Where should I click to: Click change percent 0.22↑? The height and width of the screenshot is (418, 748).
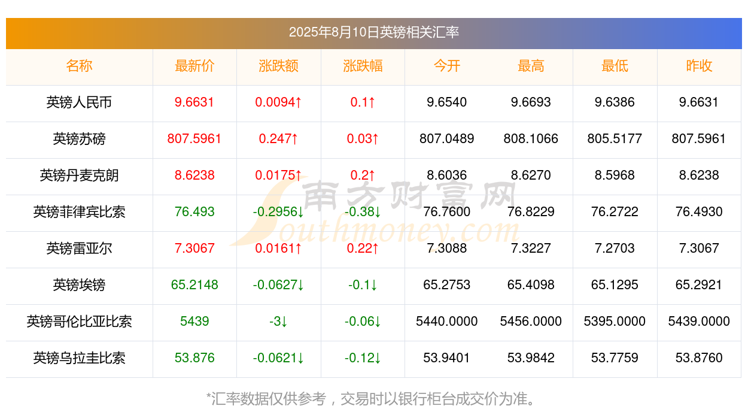pyautogui.click(x=363, y=249)
